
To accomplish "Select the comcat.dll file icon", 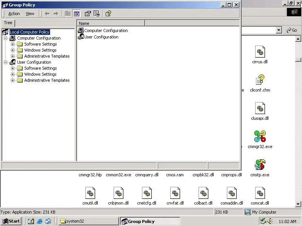I will 260,193.
